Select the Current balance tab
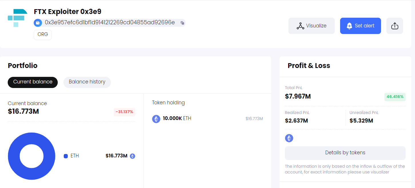Screen dimensions: 415x188 tap(33, 82)
